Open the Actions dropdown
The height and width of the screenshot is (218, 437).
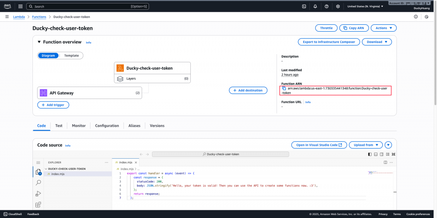click(384, 28)
